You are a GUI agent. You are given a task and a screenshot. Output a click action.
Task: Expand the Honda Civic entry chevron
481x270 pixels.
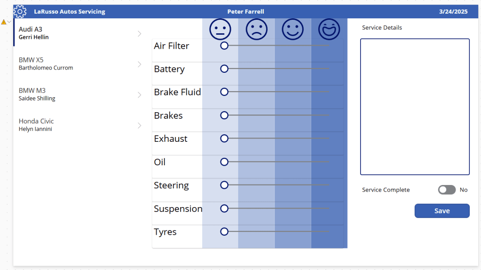[139, 125]
